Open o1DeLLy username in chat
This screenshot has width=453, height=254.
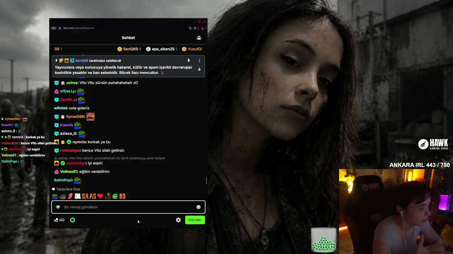pos(68,91)
